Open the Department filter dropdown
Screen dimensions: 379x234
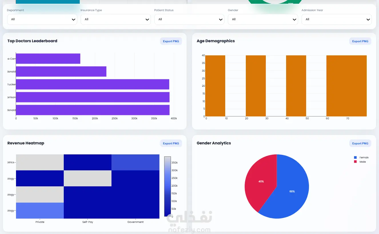pyautogui.click(x=42, y=19)
